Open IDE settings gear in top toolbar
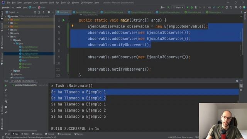Viewport: 247px width, 139px height. pyautogui.click(x=240, y=7)
